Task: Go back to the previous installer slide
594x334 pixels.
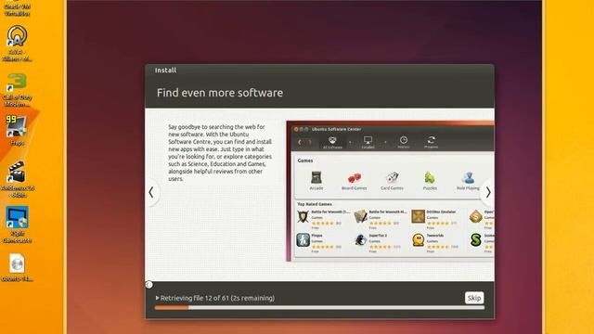Action: coord(151,192)
